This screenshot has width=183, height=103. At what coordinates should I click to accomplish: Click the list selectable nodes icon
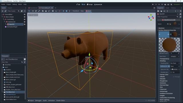(x=43, y=11)
